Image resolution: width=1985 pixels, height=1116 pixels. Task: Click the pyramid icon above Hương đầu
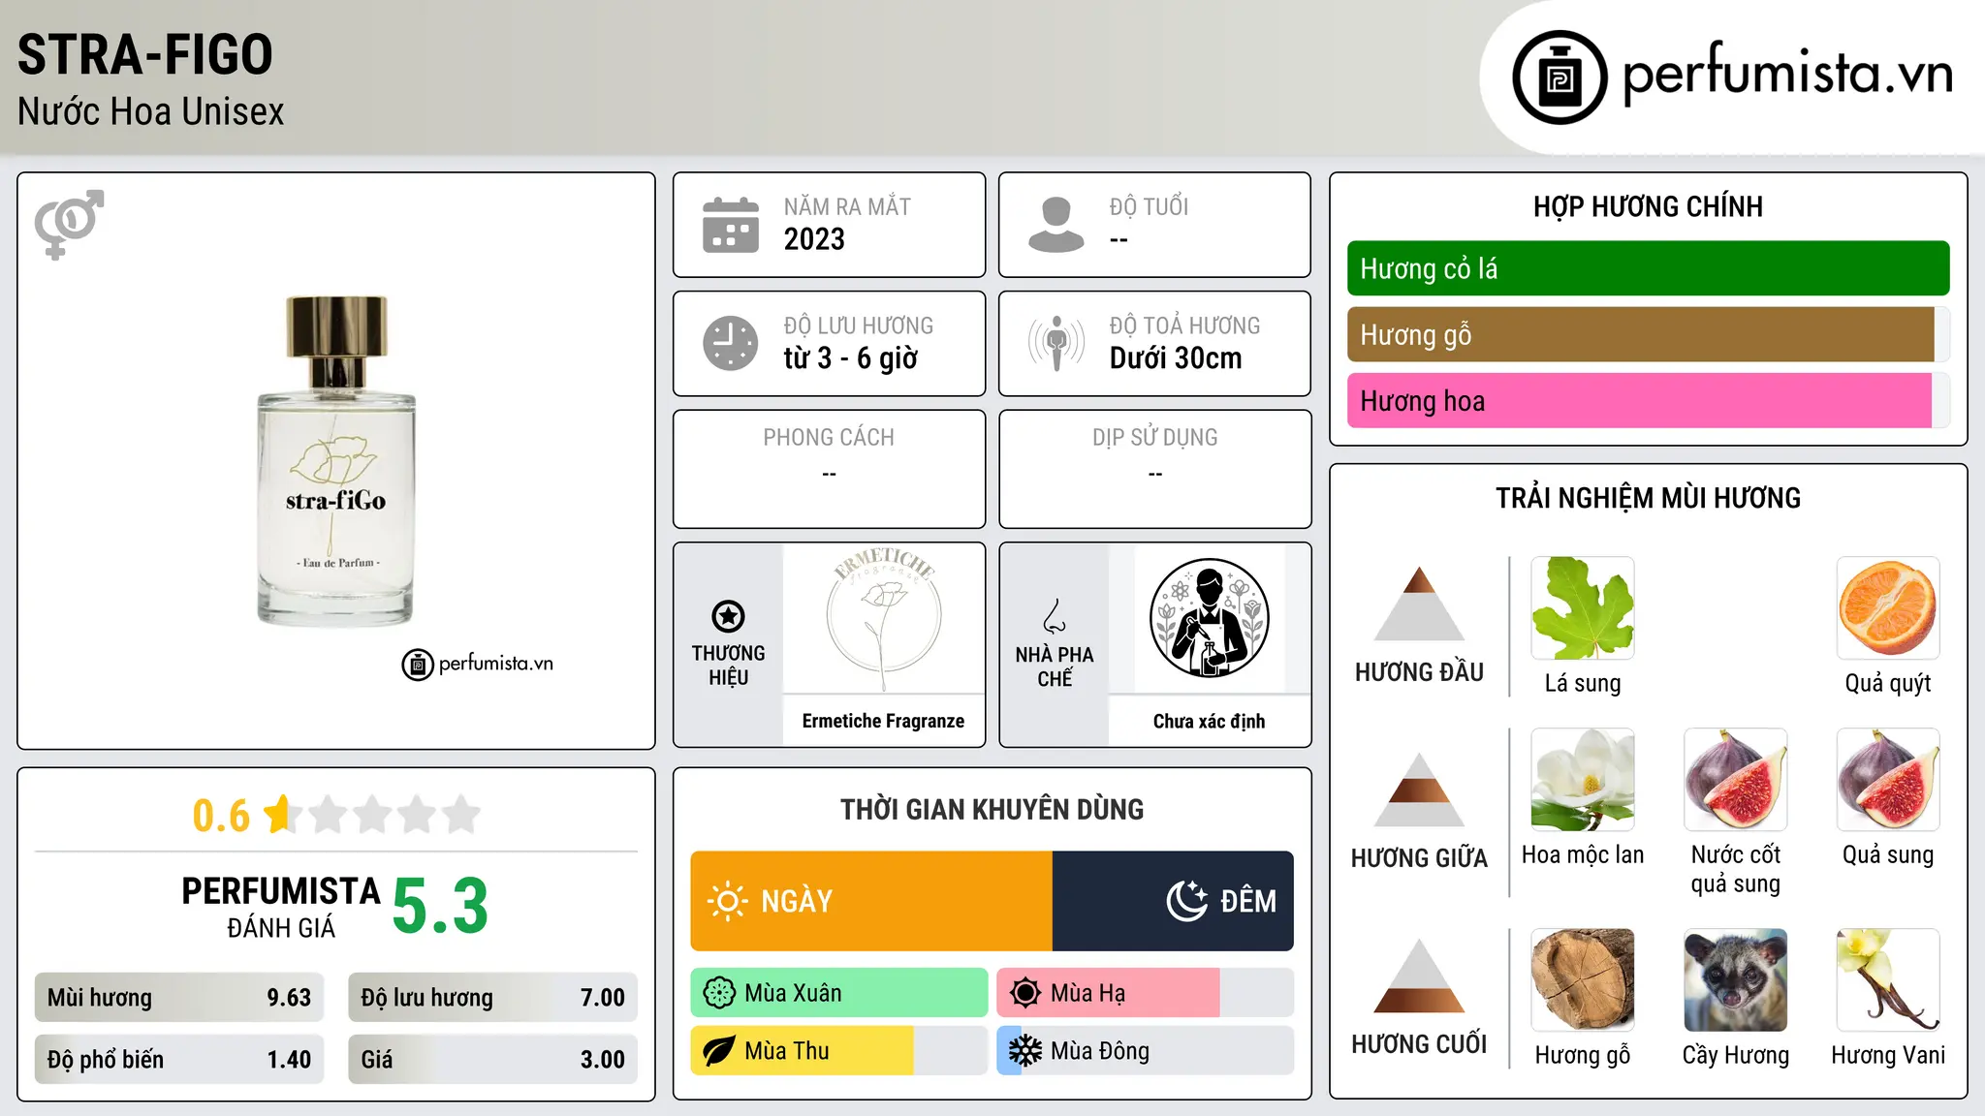[x=1419, y=604]
